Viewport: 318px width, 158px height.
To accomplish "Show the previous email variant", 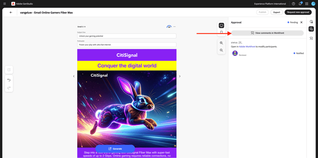I will 74,76.
